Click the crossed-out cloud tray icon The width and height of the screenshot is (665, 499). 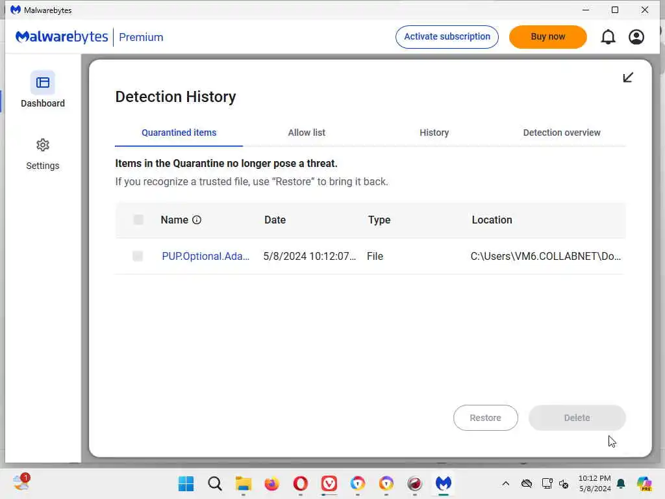(526, 483)
